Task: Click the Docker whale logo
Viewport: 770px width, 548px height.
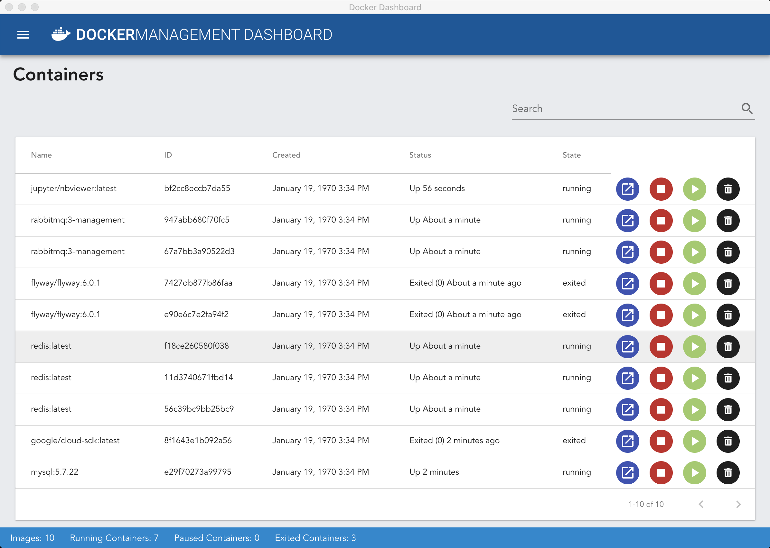Action: pyautogui.click(x=61, y=34)
